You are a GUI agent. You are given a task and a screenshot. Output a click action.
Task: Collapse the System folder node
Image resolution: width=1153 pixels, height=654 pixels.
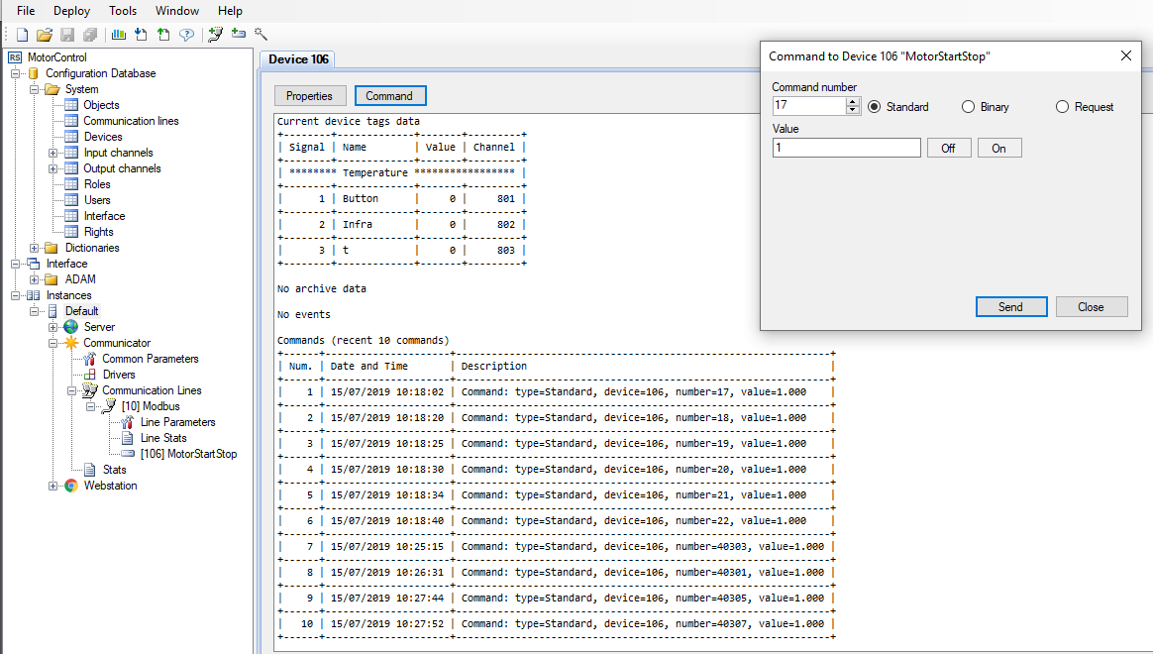coord(34,90)
